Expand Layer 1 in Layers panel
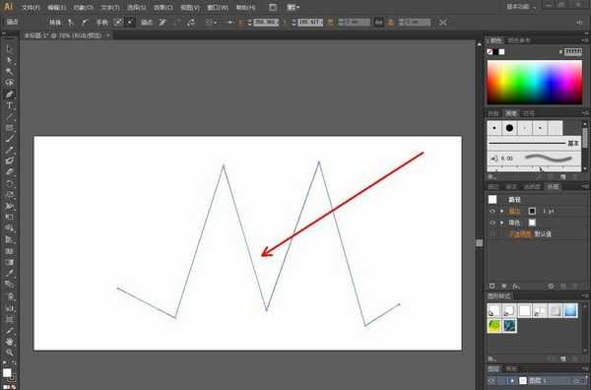Viewport: 591px width, 390px height. (512, 381)
